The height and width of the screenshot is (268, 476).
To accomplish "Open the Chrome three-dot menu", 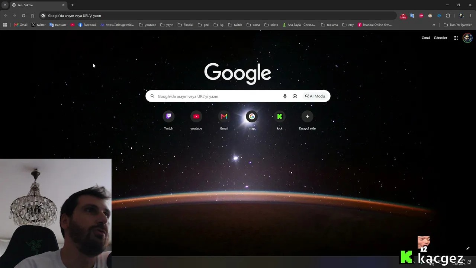I will click(x=470, y=16).
